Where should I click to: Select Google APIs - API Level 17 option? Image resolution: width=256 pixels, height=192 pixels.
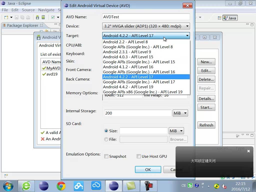click(x=146, y=82)
